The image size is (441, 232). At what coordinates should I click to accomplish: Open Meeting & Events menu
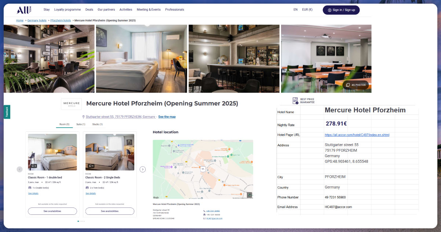(149, 10)
